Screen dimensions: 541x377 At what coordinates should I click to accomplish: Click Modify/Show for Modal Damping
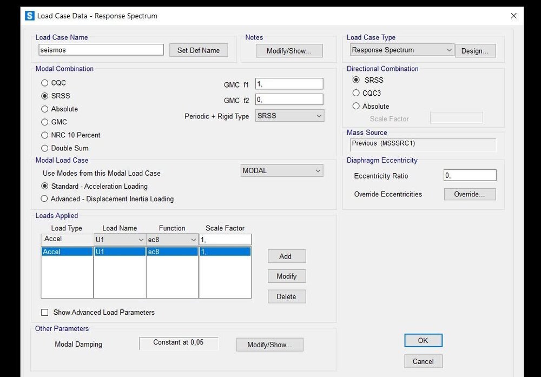point(269,345)
